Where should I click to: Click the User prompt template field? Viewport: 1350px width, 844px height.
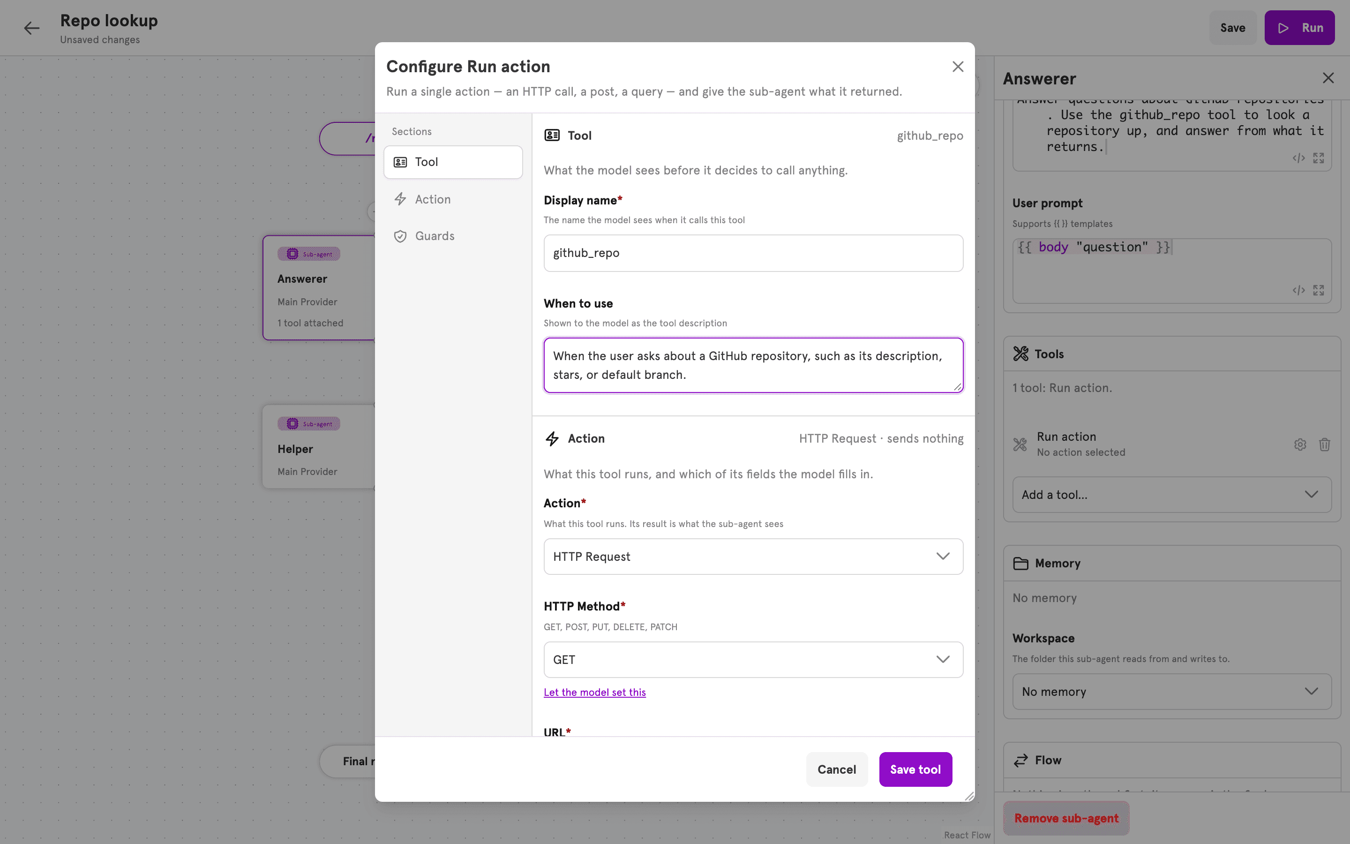(x=1171, y=271)
